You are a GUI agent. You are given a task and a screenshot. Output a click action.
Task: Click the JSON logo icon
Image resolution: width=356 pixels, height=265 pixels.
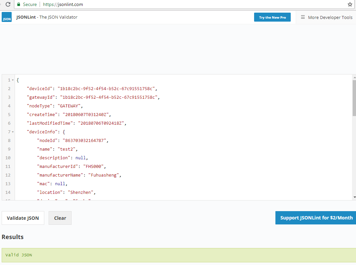[x=7, y=17]
